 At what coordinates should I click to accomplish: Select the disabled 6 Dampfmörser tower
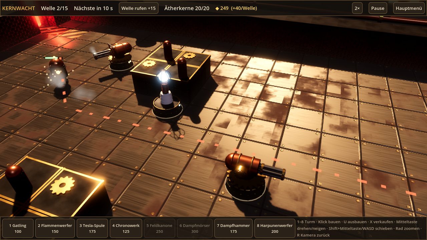pos(195,228)
